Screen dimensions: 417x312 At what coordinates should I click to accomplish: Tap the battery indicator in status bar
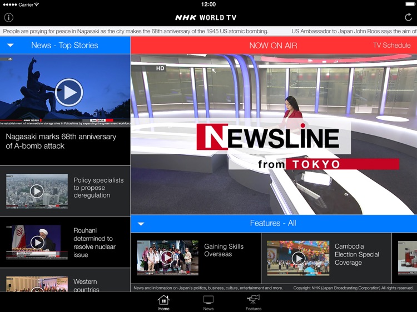point(410,4)
